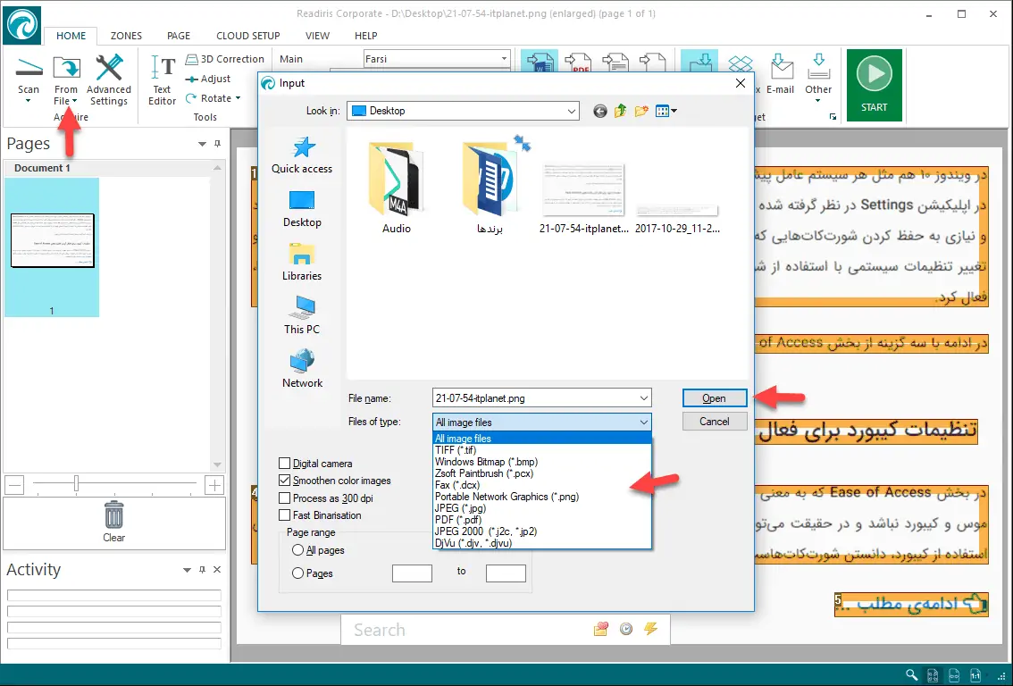The image size is (1013, 686).
Task: Go up one folder level in Input dialog
Action: (x=620, y=111)
